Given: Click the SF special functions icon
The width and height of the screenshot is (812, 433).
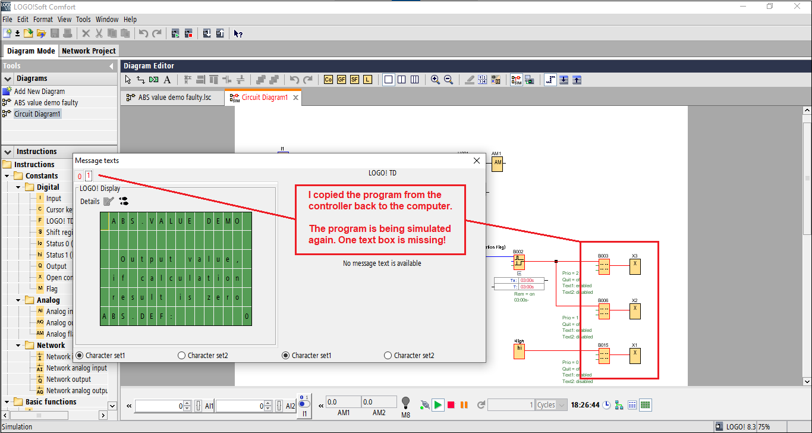Looking at the screenshot, I should click(354, 80).
